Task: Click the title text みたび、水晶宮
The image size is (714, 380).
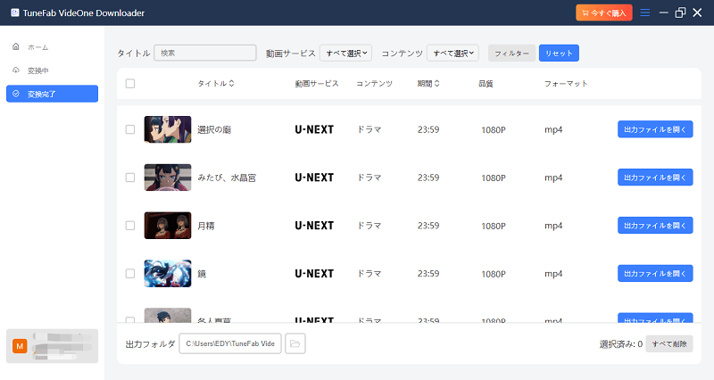Action: pyautogui.click(x=227, y=178)
